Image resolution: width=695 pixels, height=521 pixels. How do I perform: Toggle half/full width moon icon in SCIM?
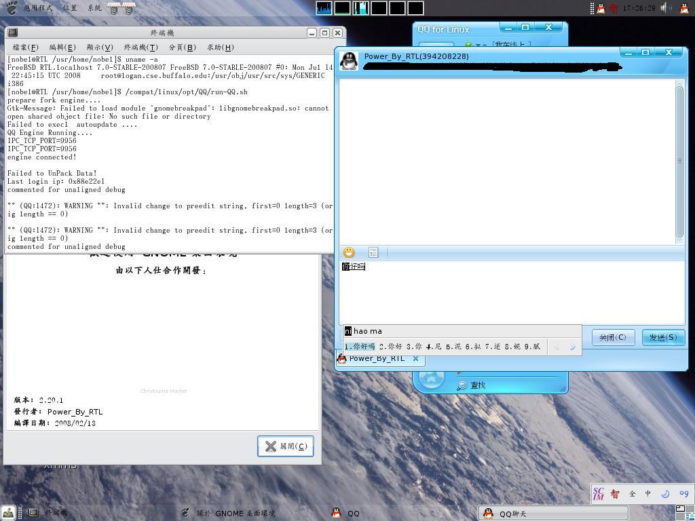[665, 494]
